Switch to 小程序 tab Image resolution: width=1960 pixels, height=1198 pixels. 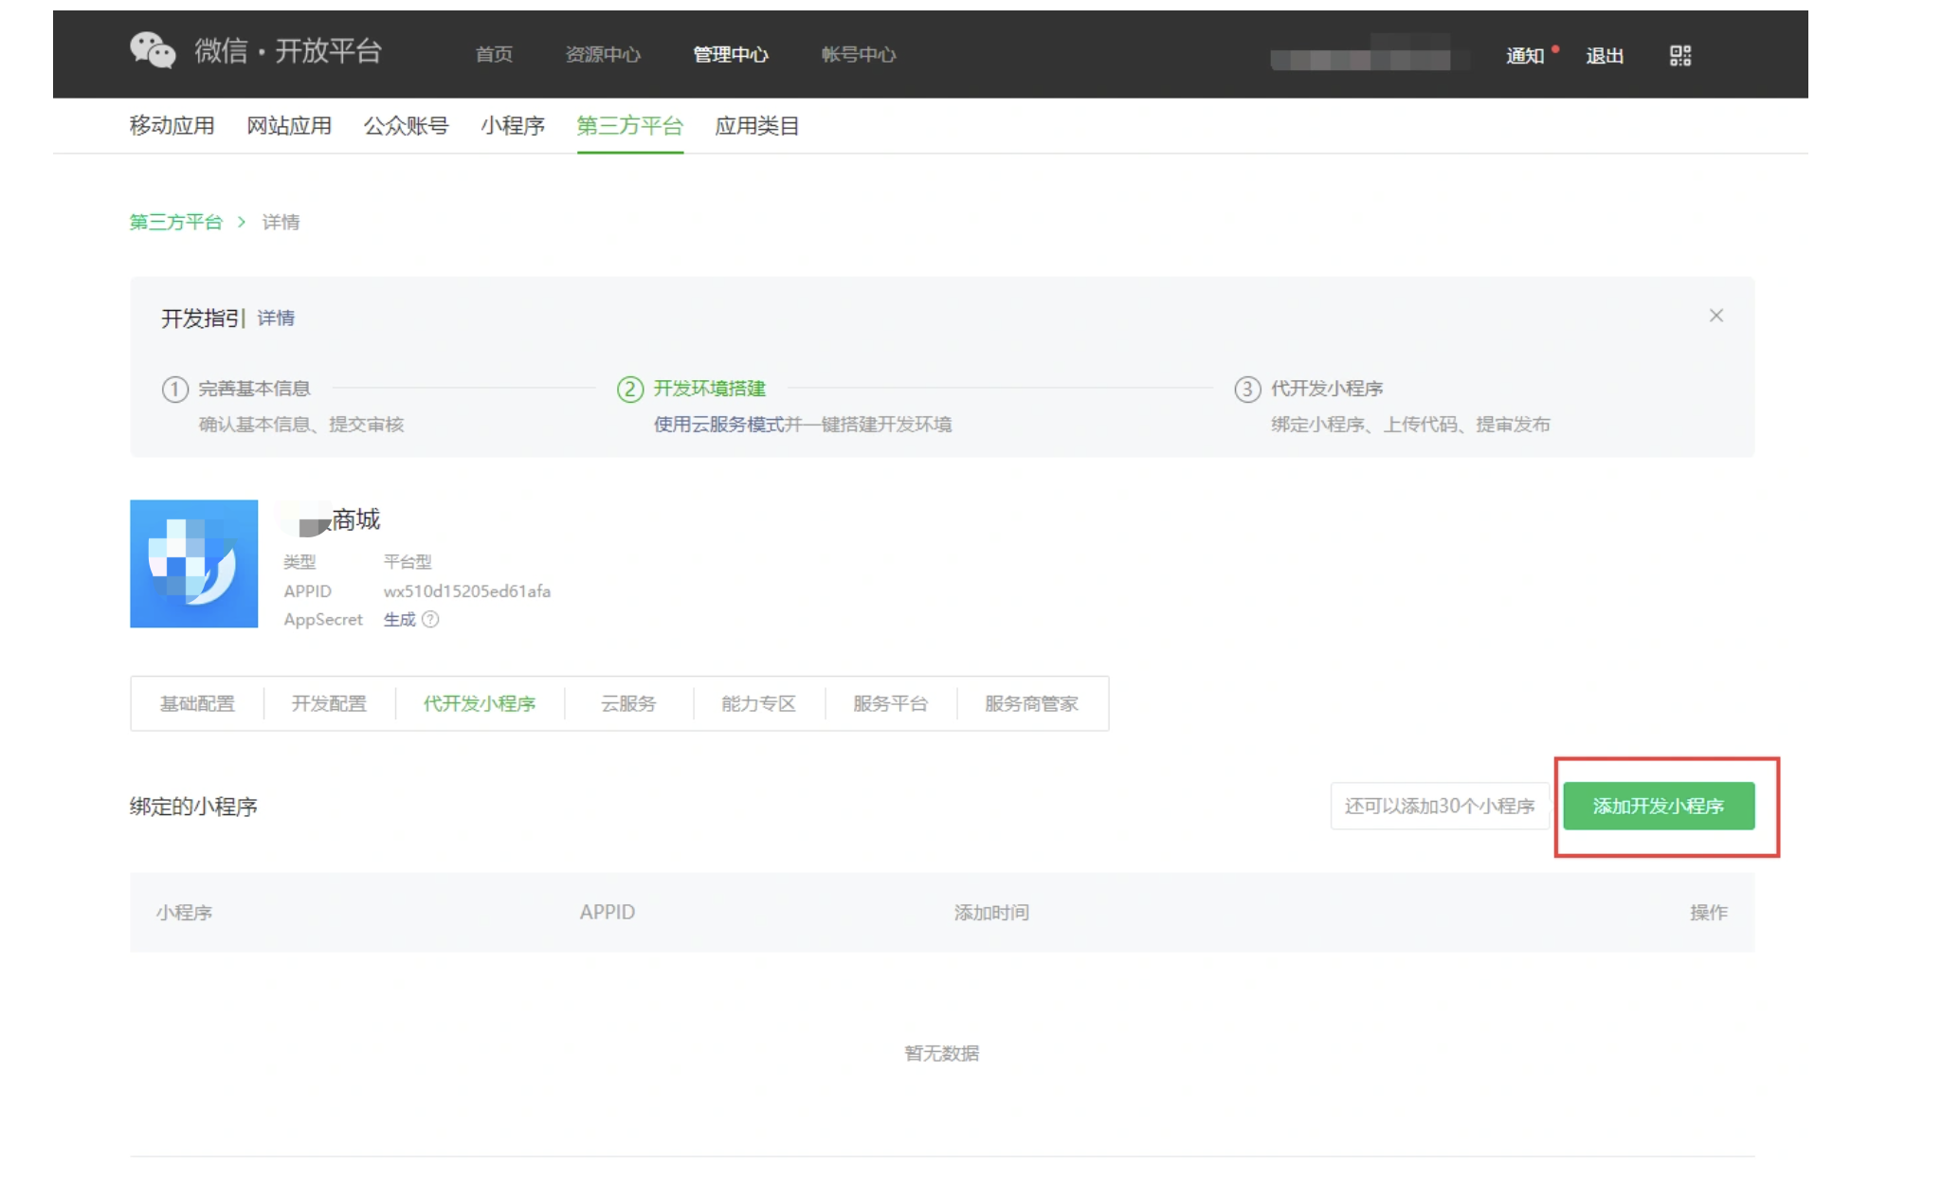click(x=513, y=125)
